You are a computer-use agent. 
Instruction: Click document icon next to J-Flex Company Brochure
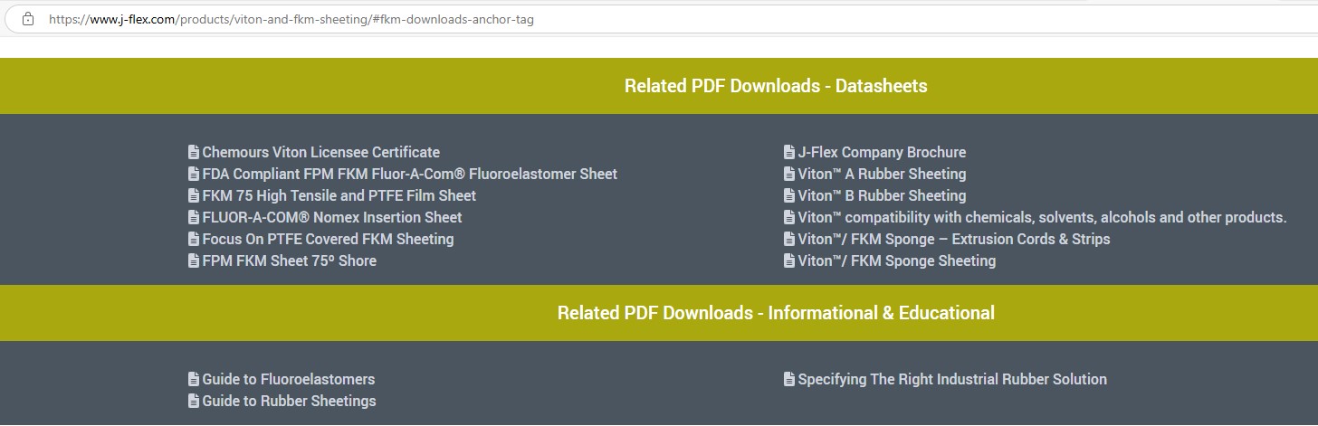789,152
